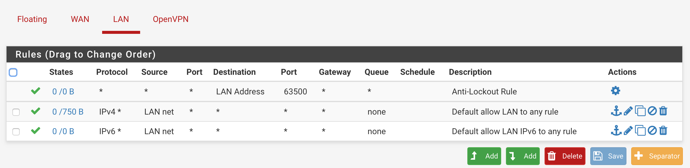Disable the IPv4 LAN to any rule
The width and height of the screenshot is (690, 168).
point(652,111)
